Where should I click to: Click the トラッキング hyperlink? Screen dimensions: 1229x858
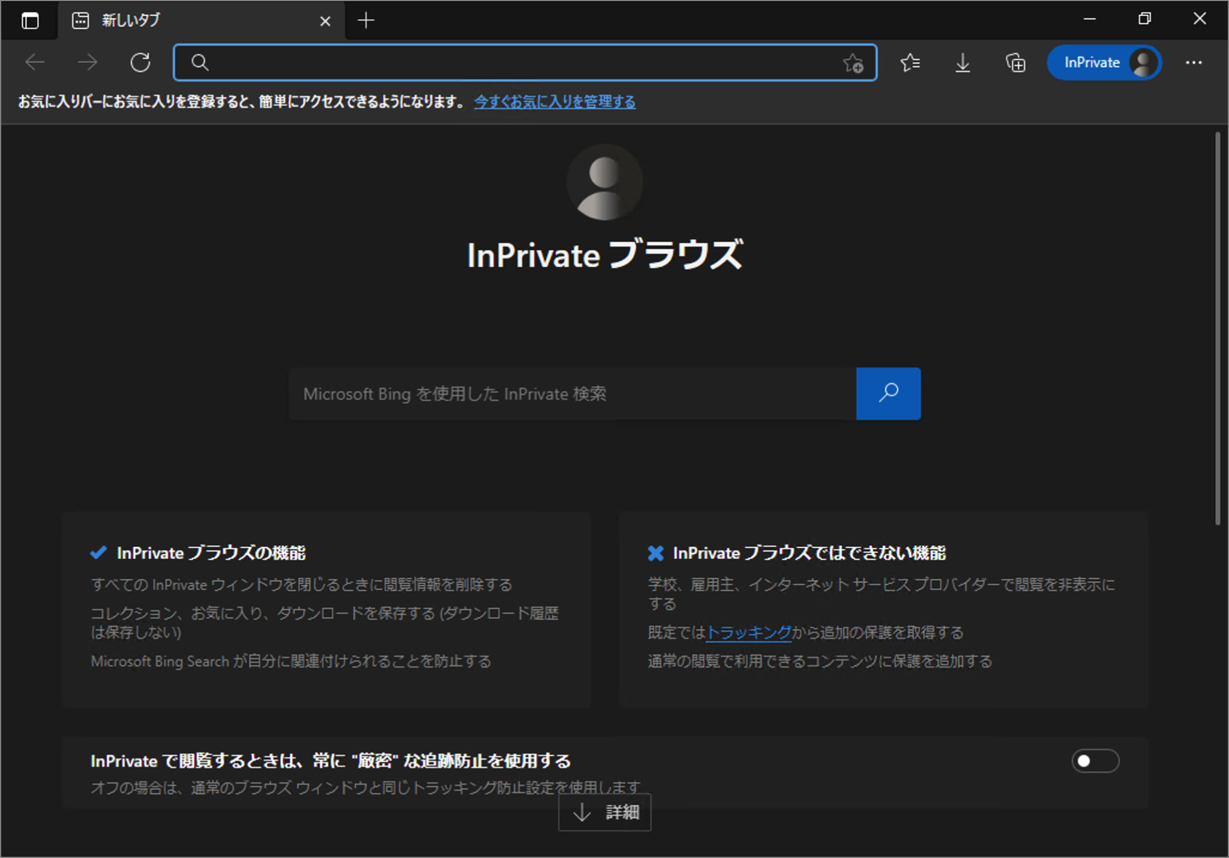pos(748,632)
